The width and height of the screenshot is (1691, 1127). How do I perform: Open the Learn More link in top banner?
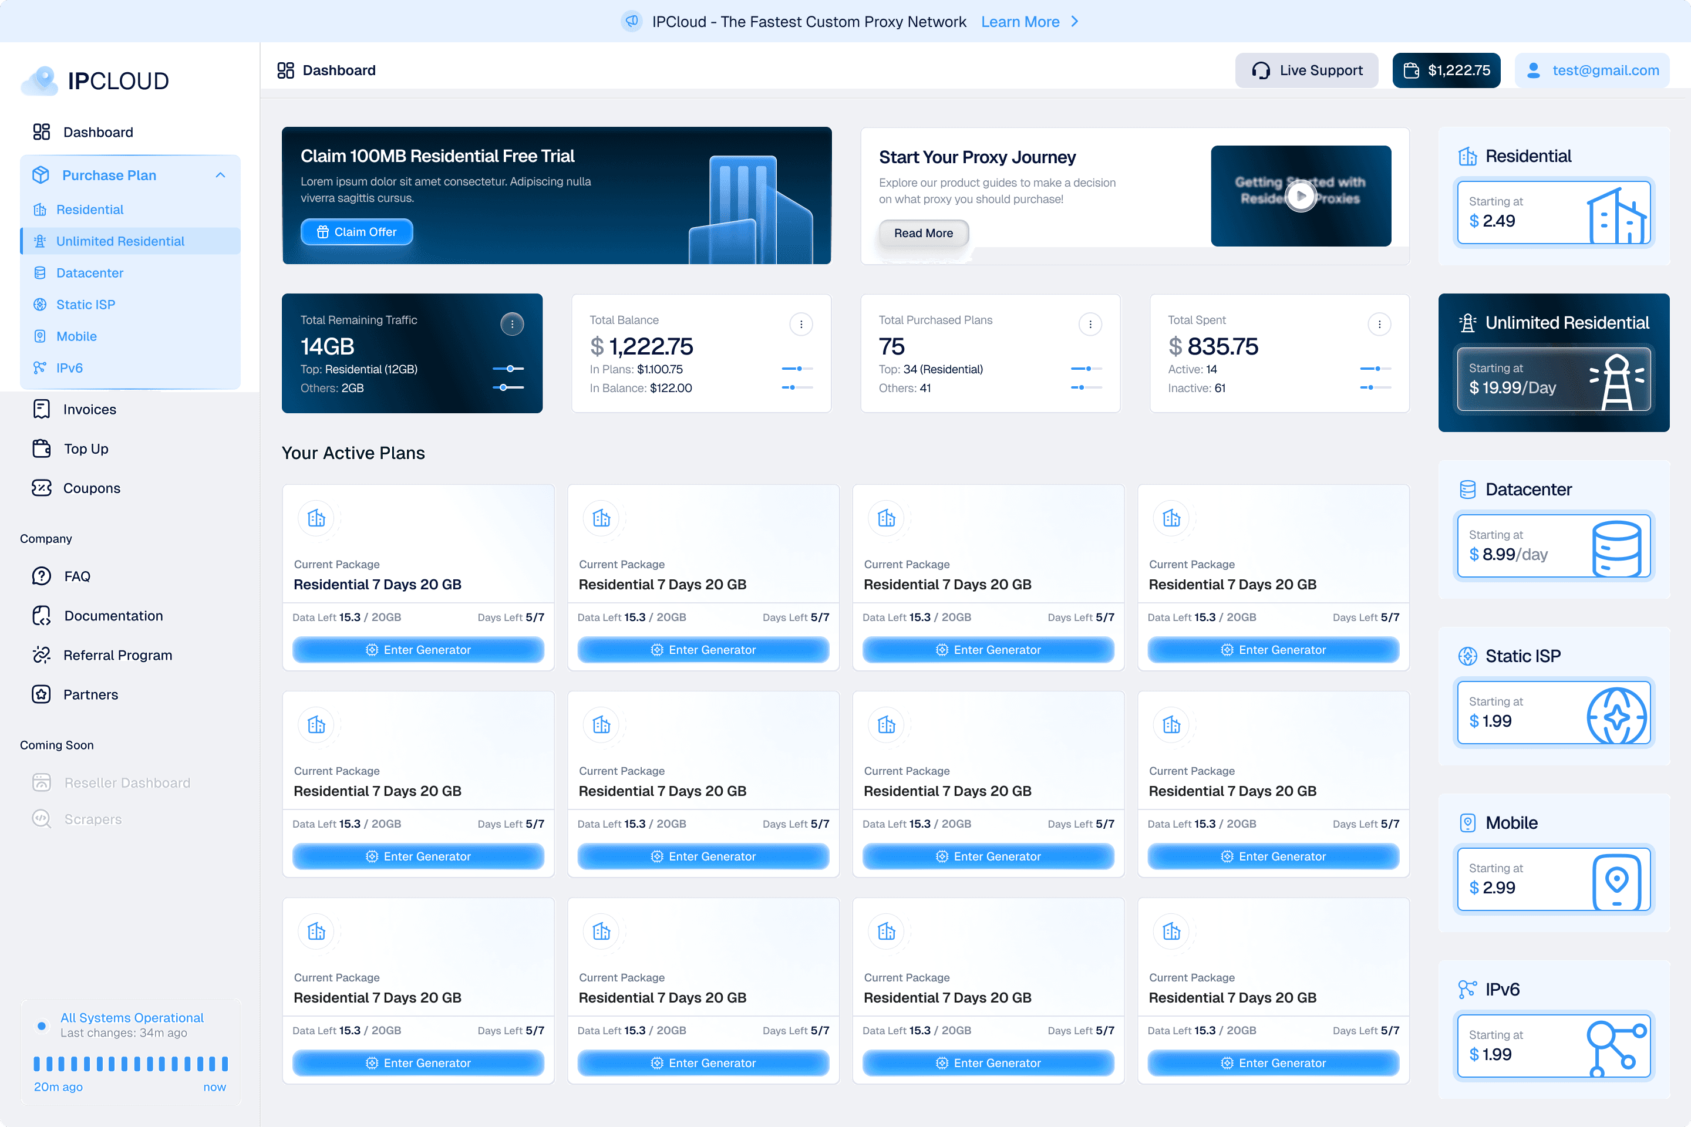tap(1020, 22)
